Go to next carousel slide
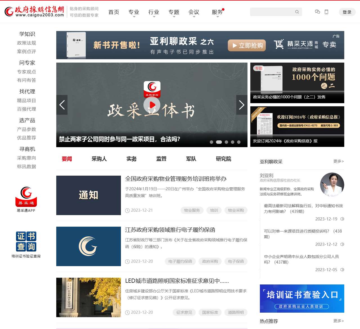The width and height of the screenshot is (360, 329). pos(242,105)
